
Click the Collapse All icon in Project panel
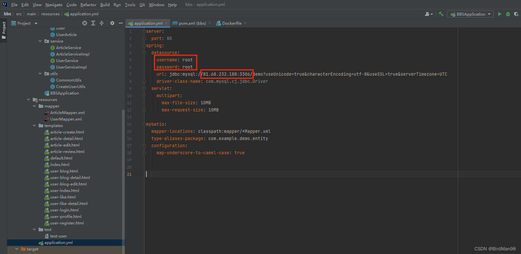click(x=102, y=23)
